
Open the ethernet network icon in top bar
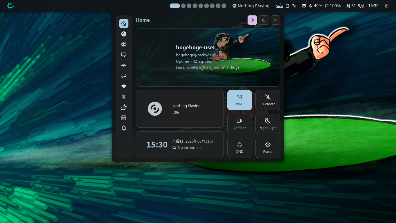pos(304,6)
